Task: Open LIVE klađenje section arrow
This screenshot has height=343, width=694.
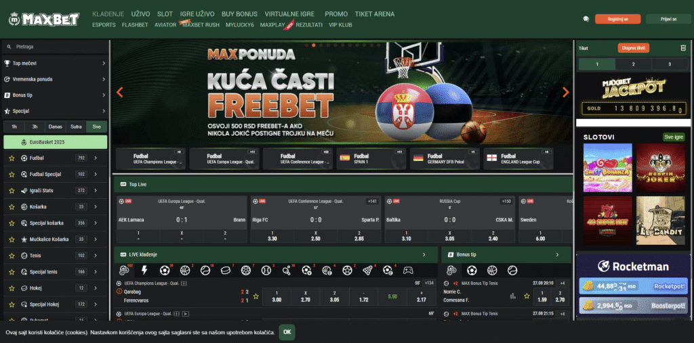Action: (424, 254)
